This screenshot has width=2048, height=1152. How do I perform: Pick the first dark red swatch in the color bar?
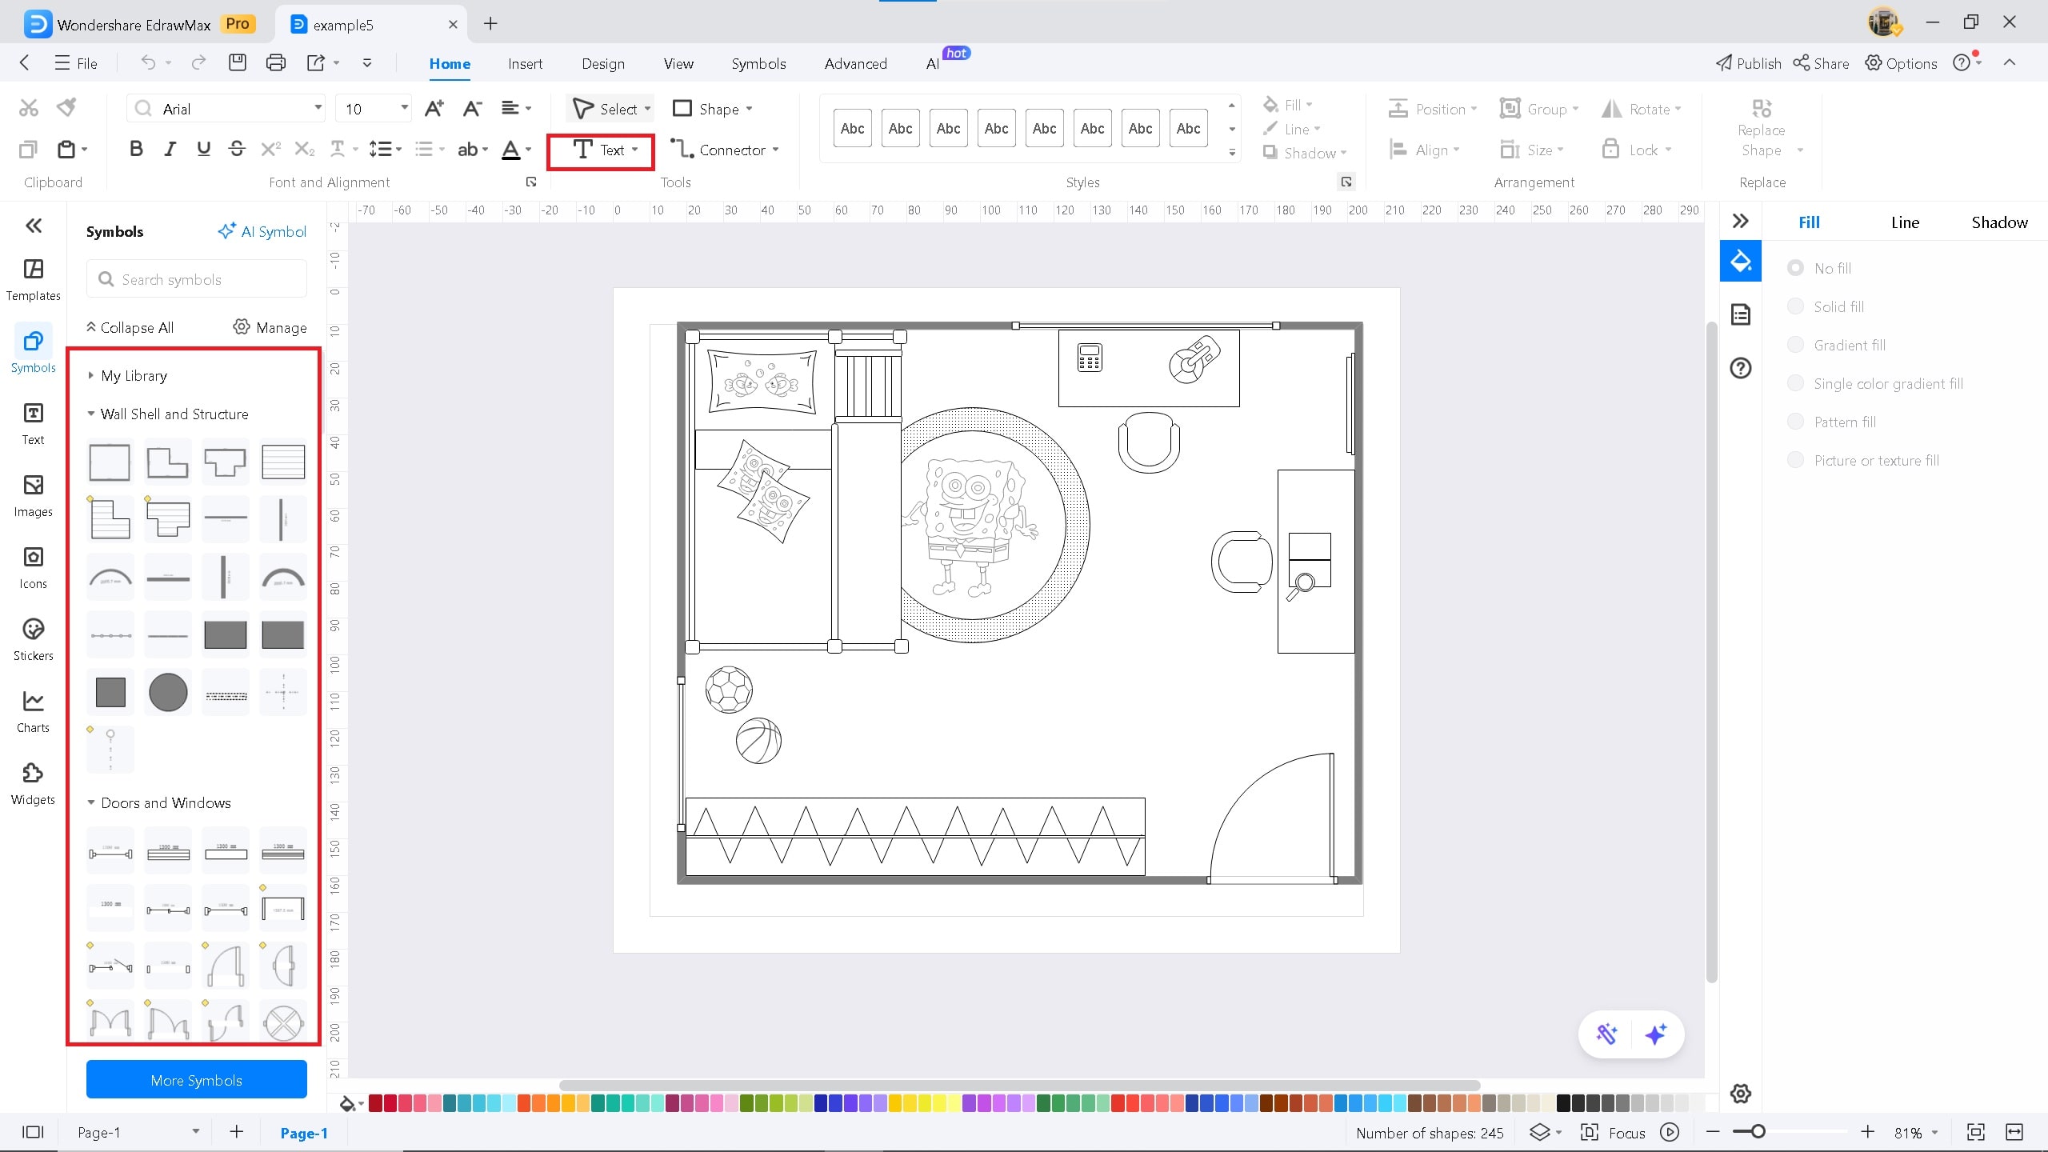point(375,1104)
